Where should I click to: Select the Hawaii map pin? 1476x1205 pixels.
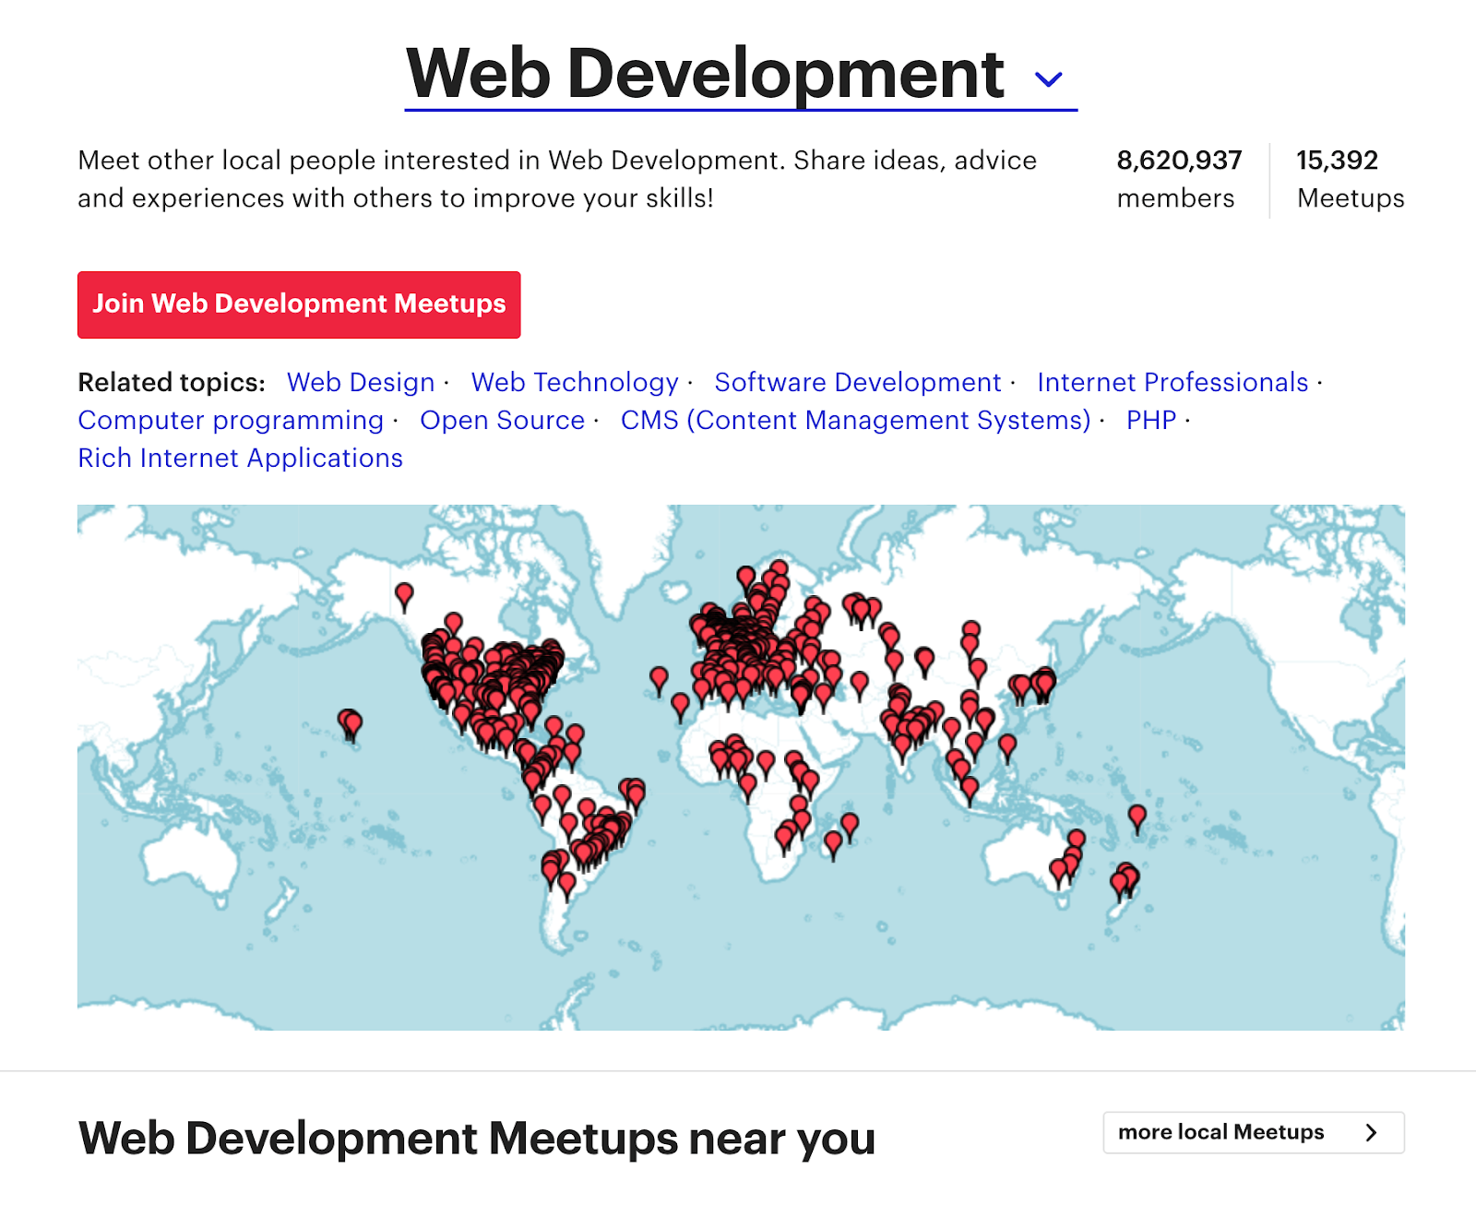point(350,722)
